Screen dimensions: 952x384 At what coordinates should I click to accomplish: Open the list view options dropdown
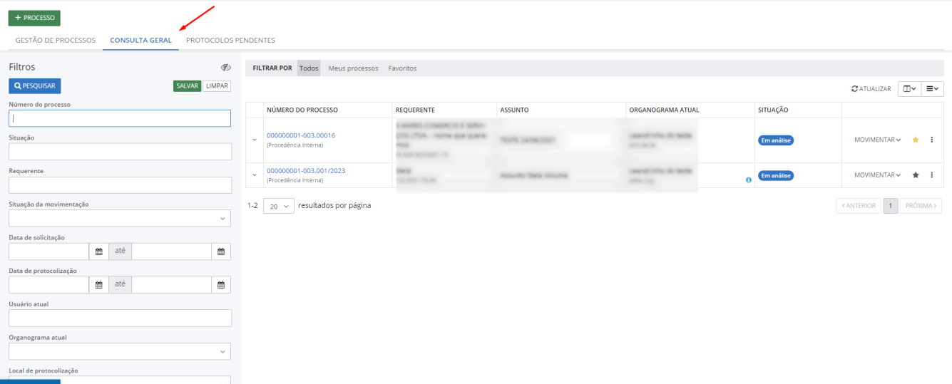point(932,89)
